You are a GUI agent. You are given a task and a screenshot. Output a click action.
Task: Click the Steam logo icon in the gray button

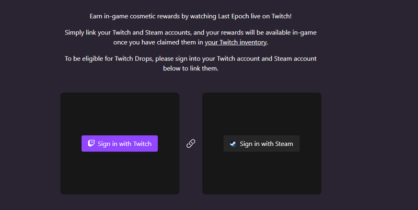233,144
